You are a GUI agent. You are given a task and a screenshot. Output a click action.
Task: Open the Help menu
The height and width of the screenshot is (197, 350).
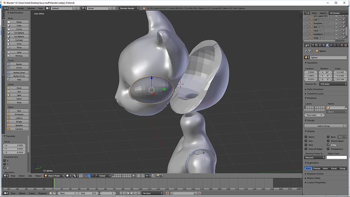pos(40,8)
